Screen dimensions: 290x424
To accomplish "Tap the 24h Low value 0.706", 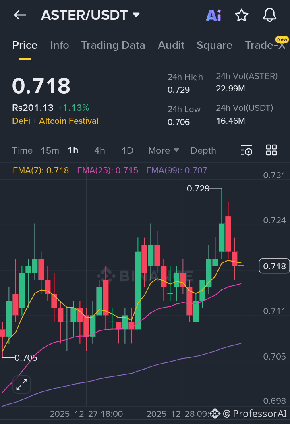I will click(x=178, y=122).
